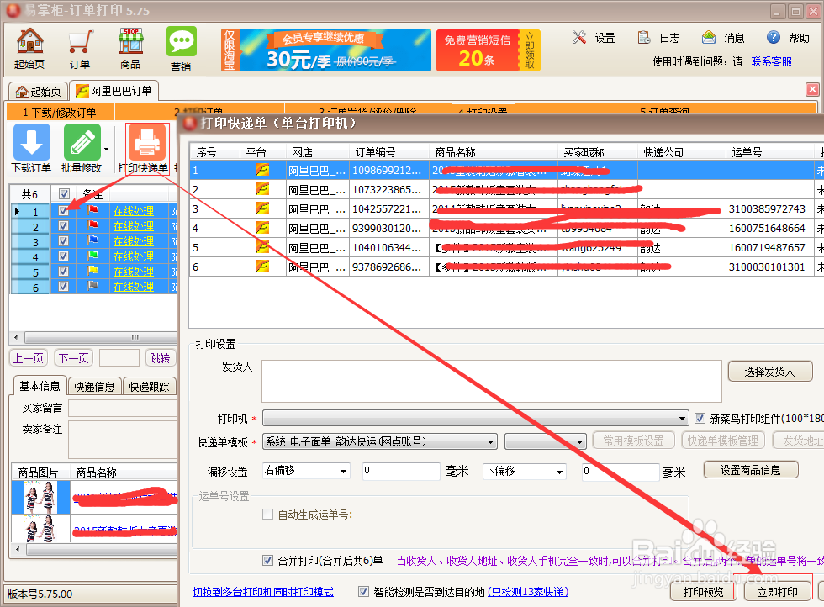
Task: Click 联系客服 link
Action: coord(772,61)
